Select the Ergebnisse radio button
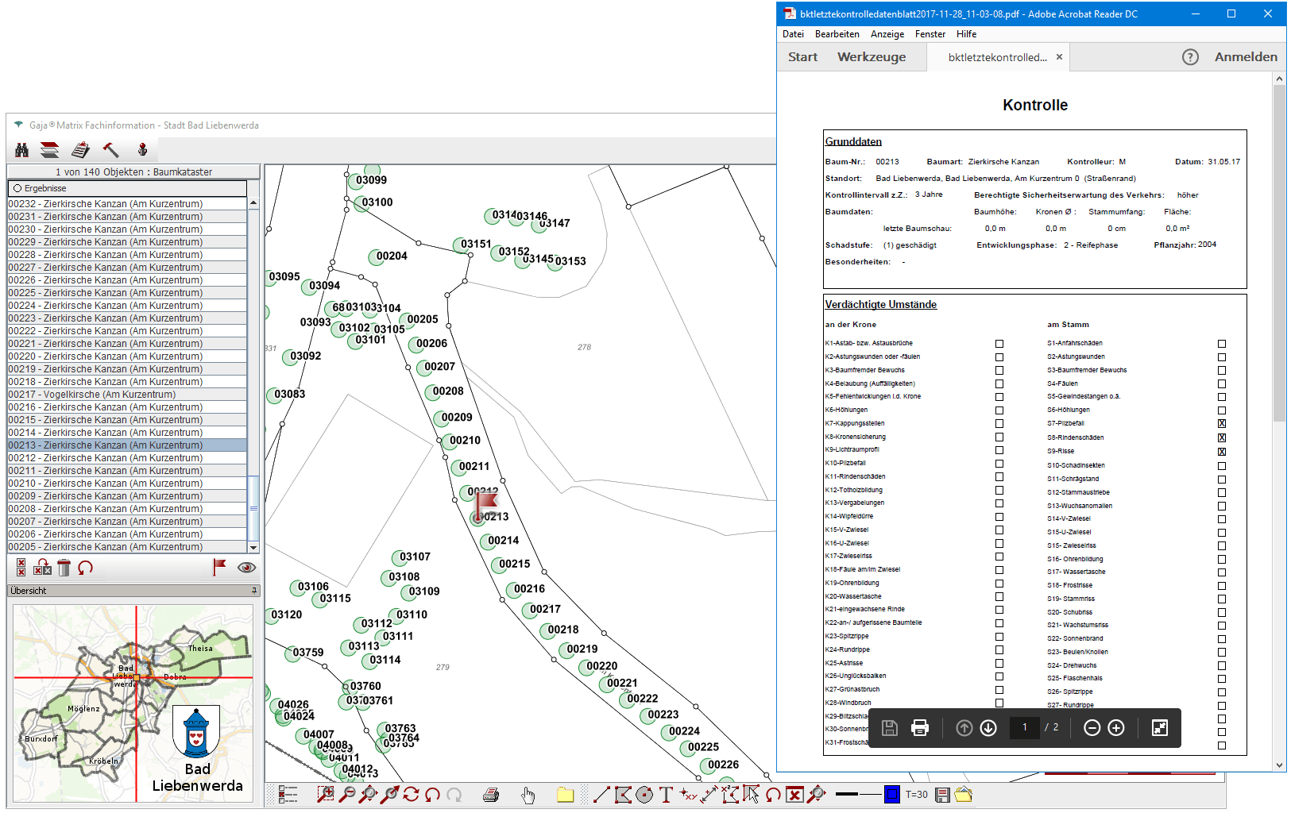Viewport: 1291px width, 813px height. tap(17, 189)
